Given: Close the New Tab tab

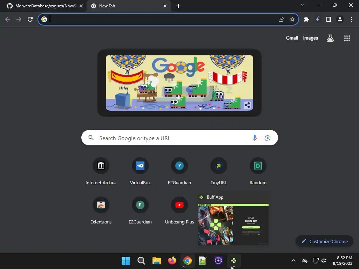Looking at the screenshot, I should (x=165, y=6).
